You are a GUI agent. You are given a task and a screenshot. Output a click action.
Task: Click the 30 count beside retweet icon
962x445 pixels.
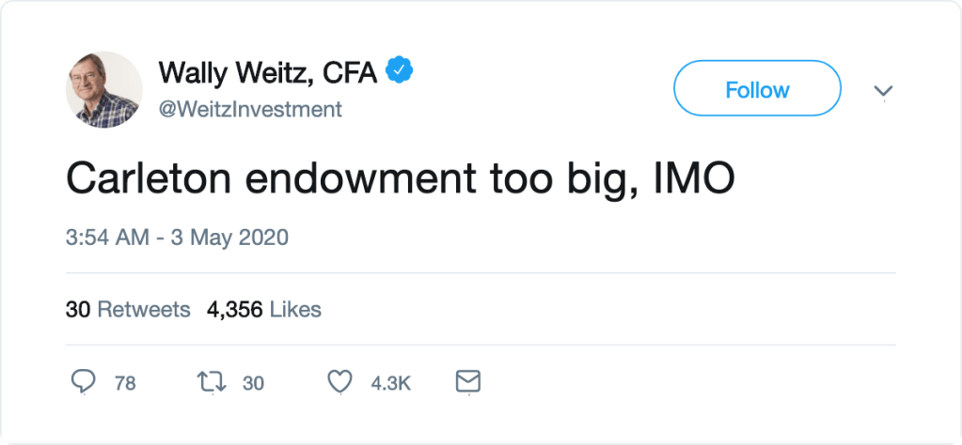coord(253,383)
